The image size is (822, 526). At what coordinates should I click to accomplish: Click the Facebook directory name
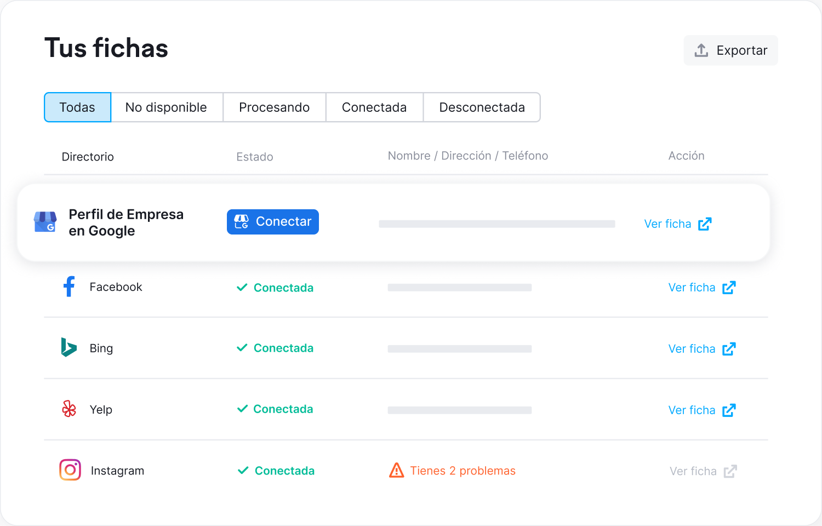(x=116, y=287)
